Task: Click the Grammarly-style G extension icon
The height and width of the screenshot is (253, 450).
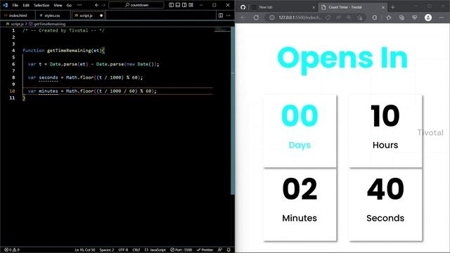Action: tap(375, 18)
